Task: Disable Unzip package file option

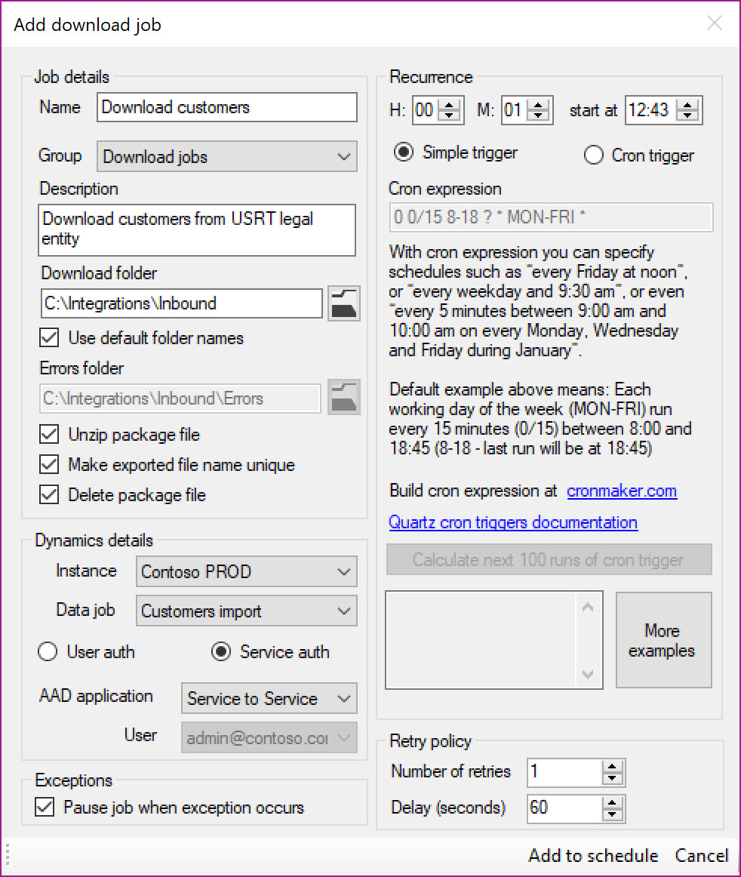Action: (x=50, y=435)
